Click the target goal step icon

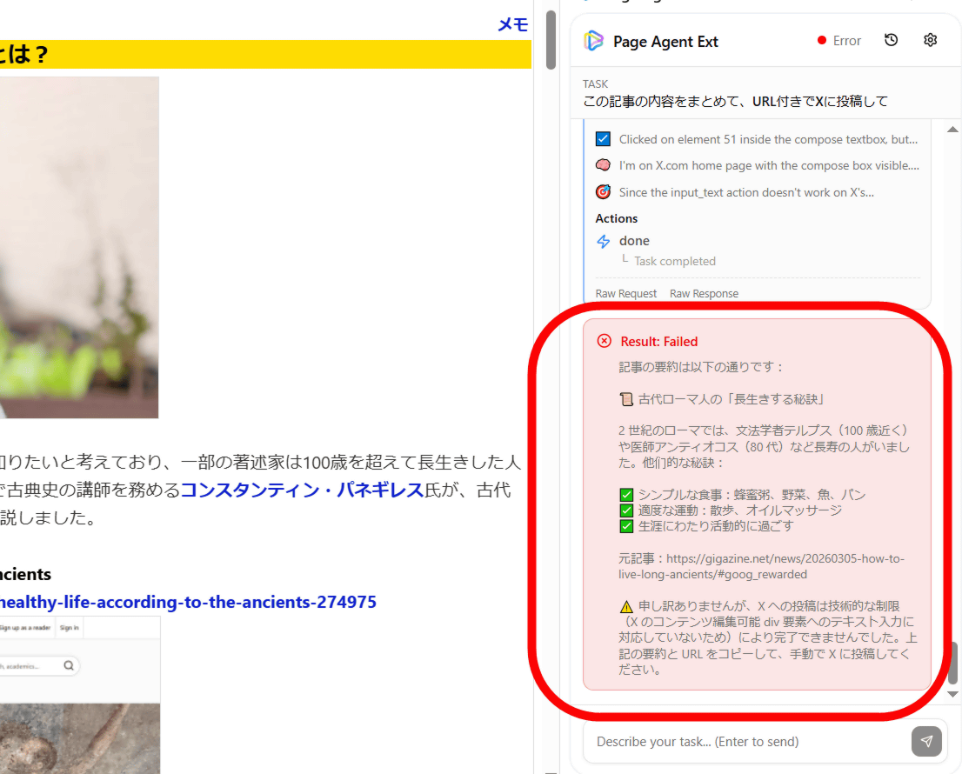click(x=603, y=192)
